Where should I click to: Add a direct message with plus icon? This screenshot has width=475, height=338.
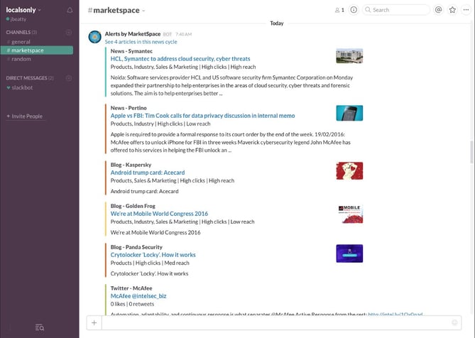point(69,77)
